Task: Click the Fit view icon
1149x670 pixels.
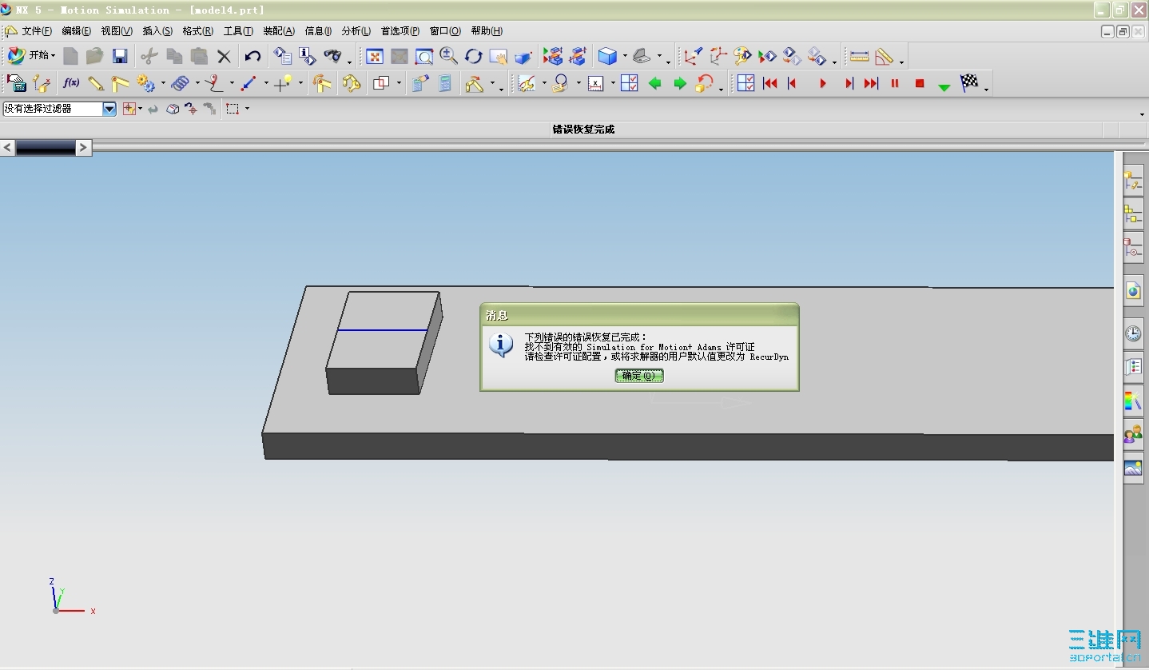Action: pyautogui.click(x=375, y=56)
